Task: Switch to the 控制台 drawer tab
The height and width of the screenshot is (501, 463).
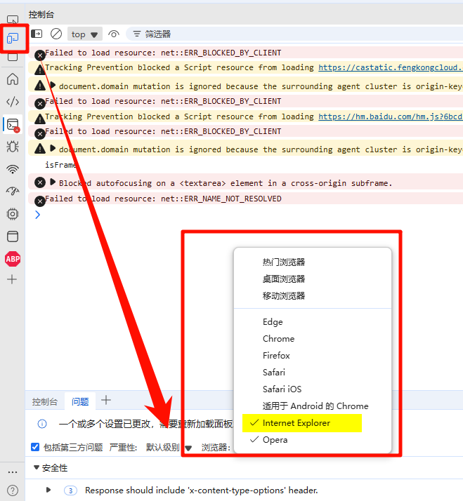Action: click(x=45, y=401)
